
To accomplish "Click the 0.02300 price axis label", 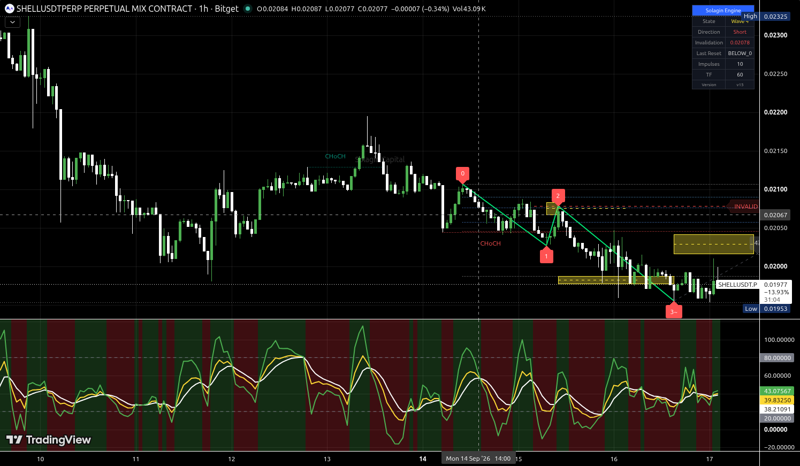I will 775,35.
